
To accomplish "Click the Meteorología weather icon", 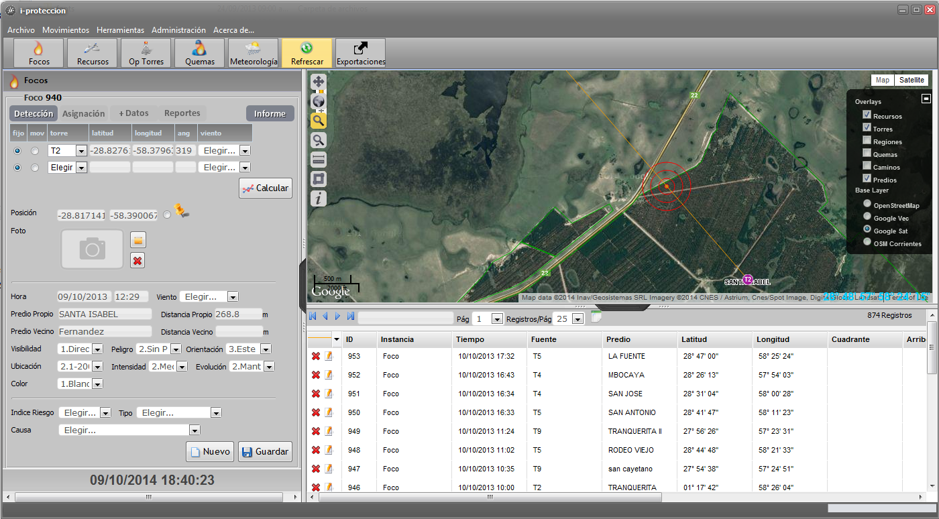I will [x=254, y=53].
